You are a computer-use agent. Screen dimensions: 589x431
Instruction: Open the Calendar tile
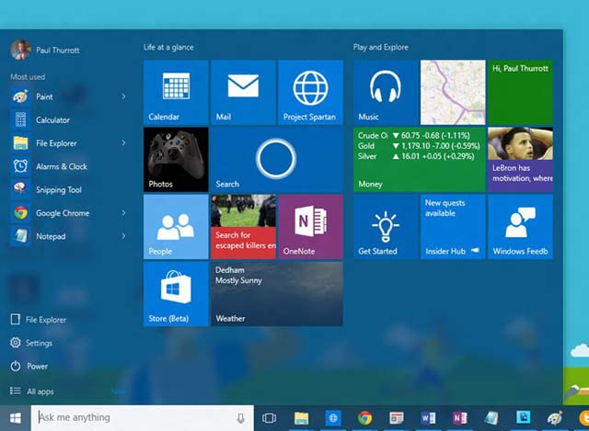click(x=176, y=92)
